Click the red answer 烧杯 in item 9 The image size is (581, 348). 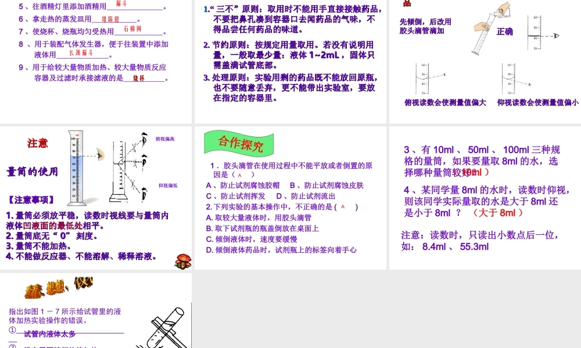pos(139,78)
